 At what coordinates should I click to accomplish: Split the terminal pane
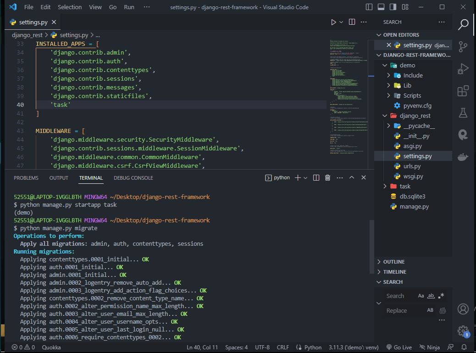[316, 177]
